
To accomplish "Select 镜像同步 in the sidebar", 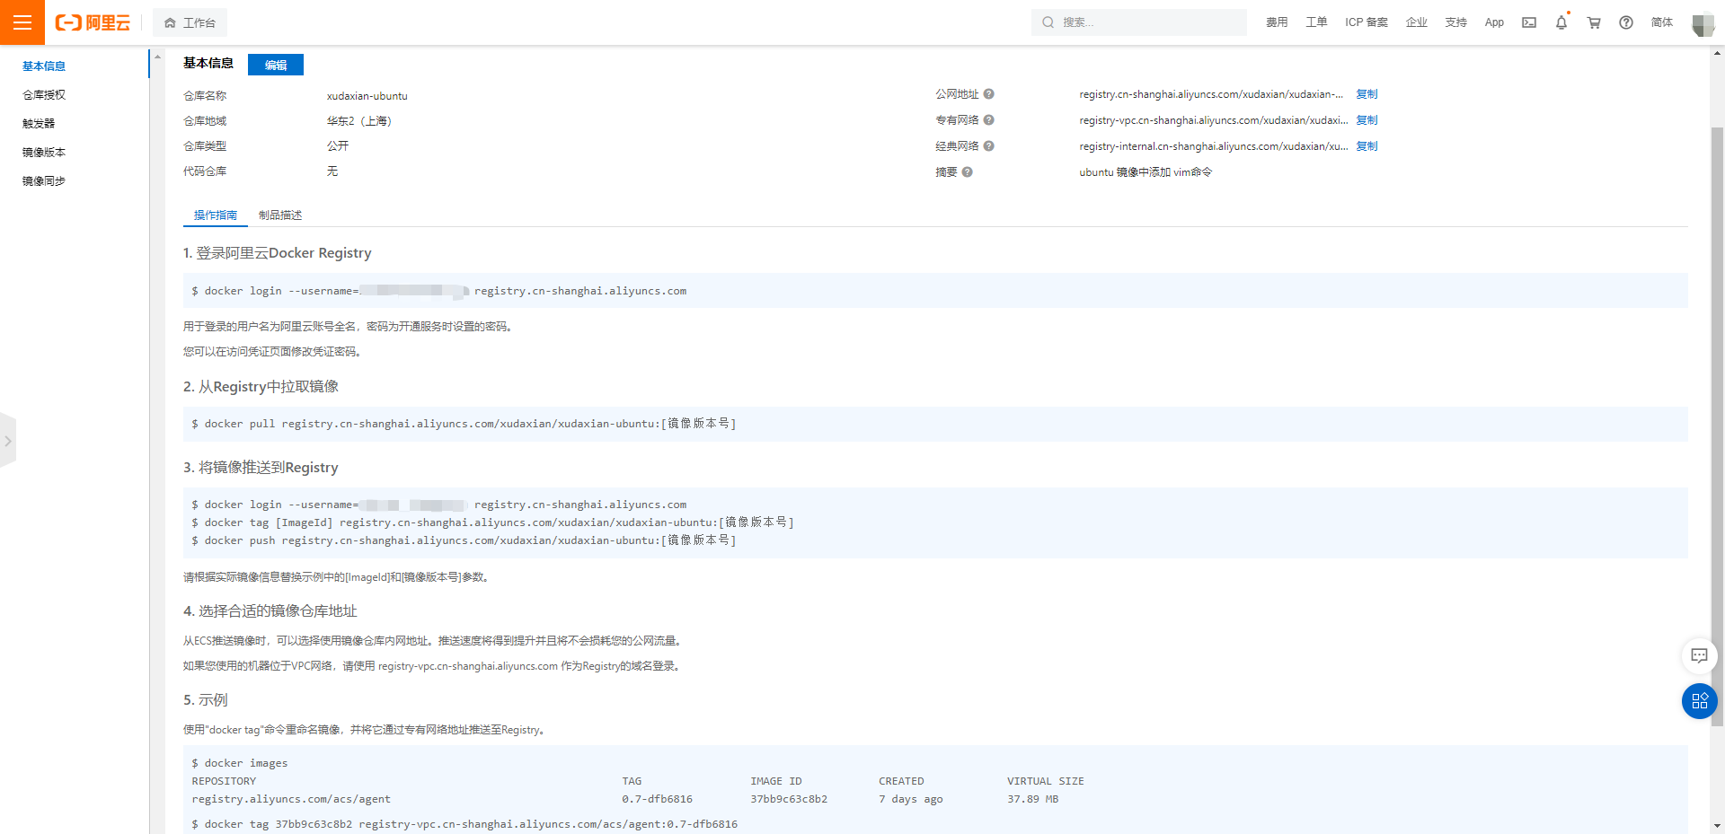I will coord(44,181).
